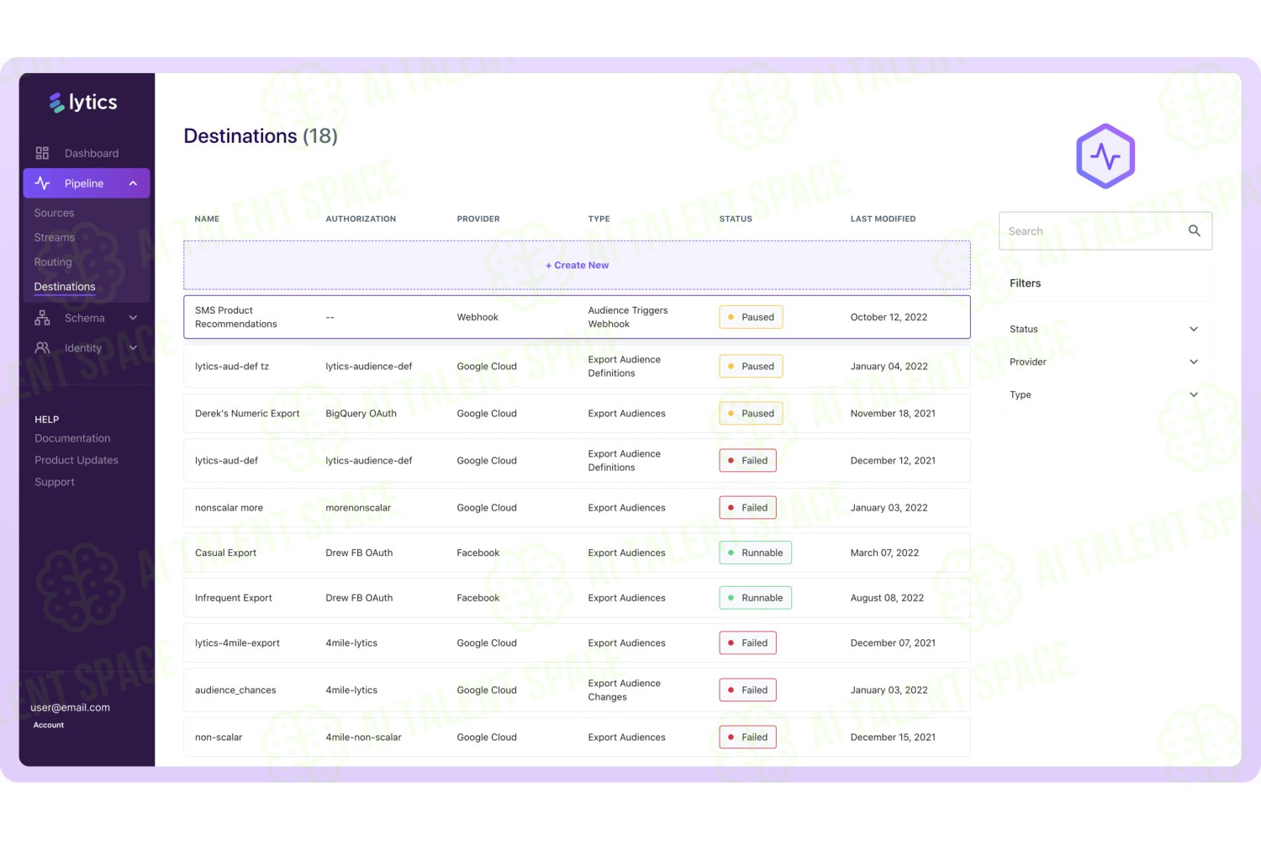Click Export Audience Changes type cell
This screenshot has height=841, width=1261.
pyautogui.click(x=625, y=690)
